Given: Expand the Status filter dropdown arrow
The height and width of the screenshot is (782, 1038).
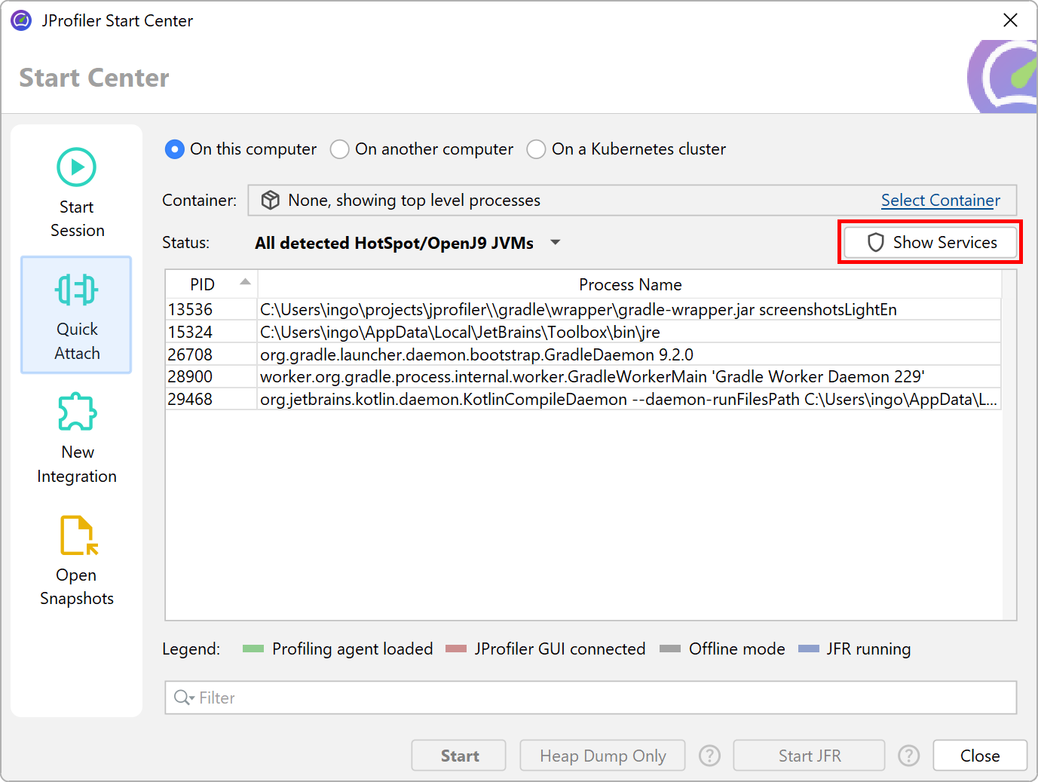Looking at the screenshot, I should coord(556,243).
